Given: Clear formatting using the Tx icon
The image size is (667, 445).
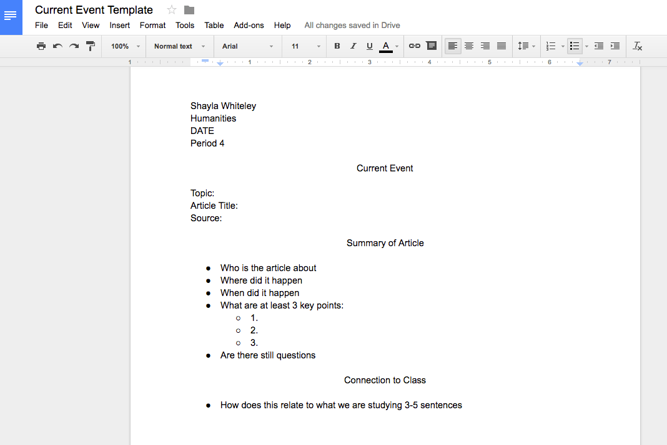Looking at the screenshot, I should coord(637,46).
